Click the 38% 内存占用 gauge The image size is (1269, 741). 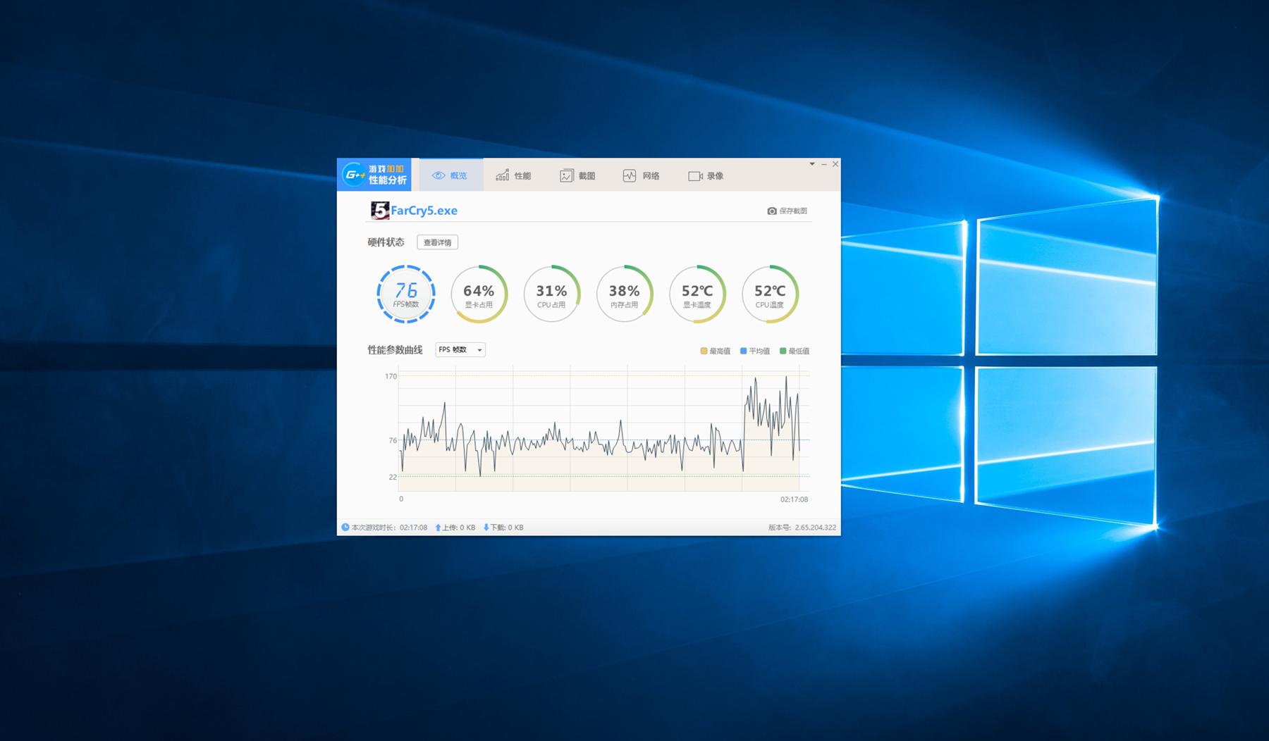tap(624, 294)
